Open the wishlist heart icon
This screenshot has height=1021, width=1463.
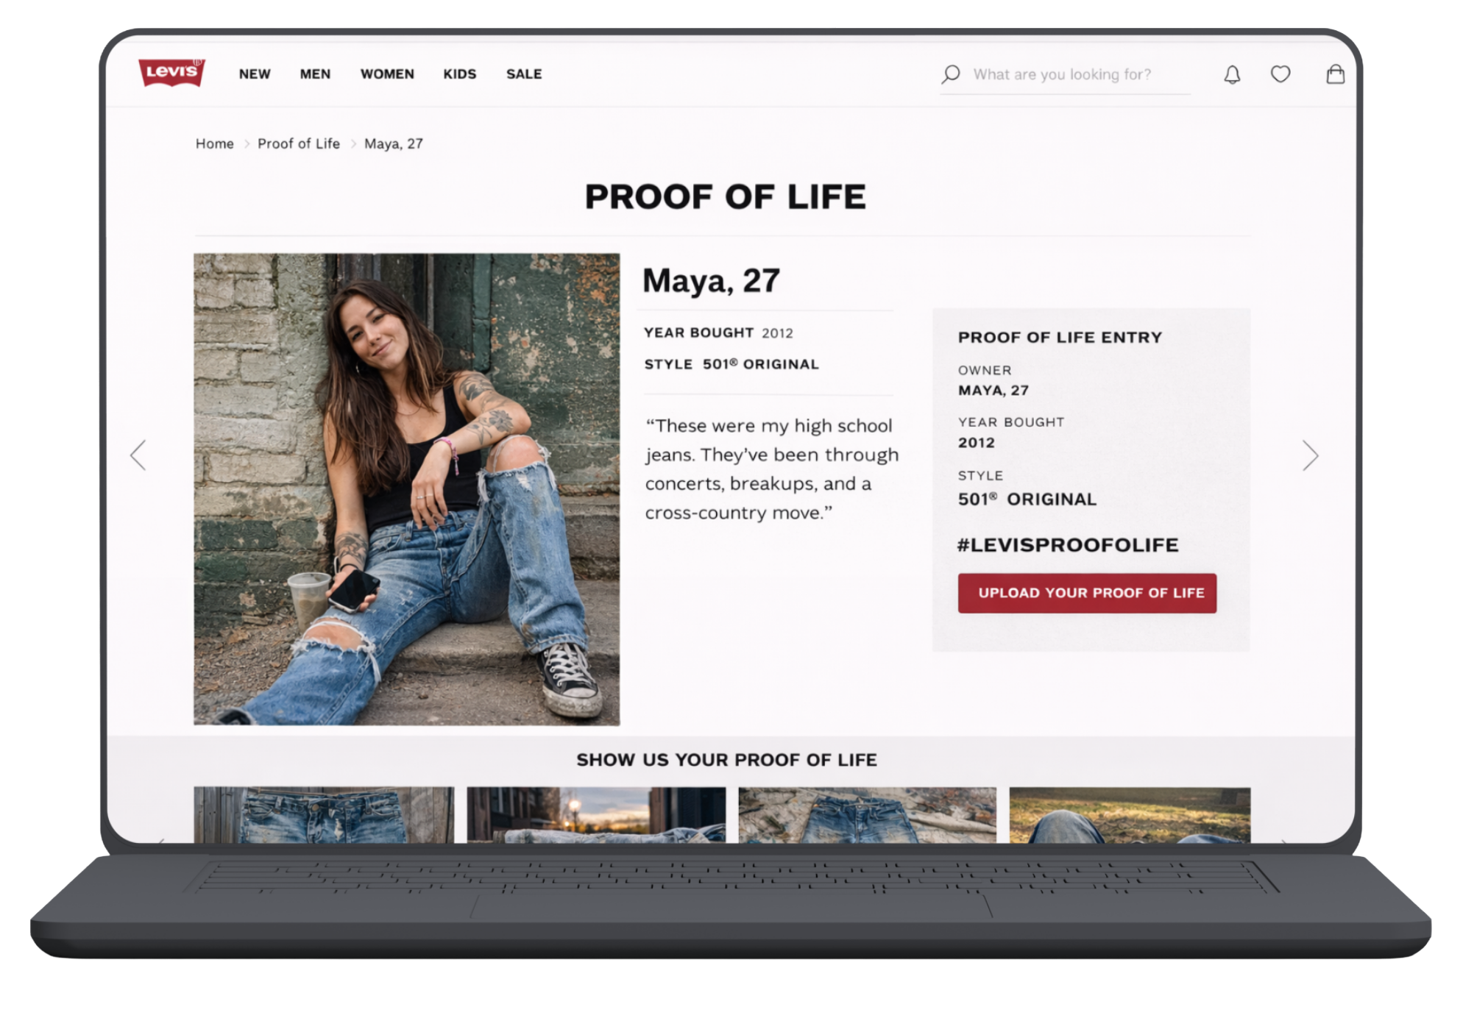click(1280, 74)
